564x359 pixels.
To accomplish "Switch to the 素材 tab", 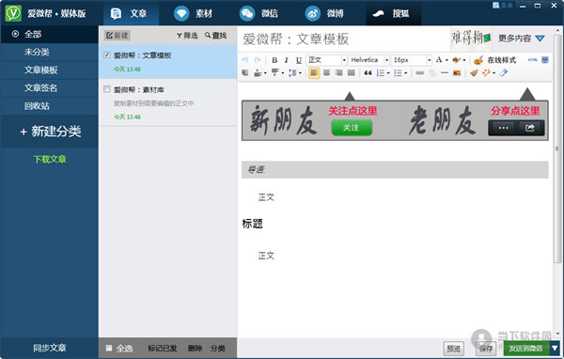I will coord(194,13).
